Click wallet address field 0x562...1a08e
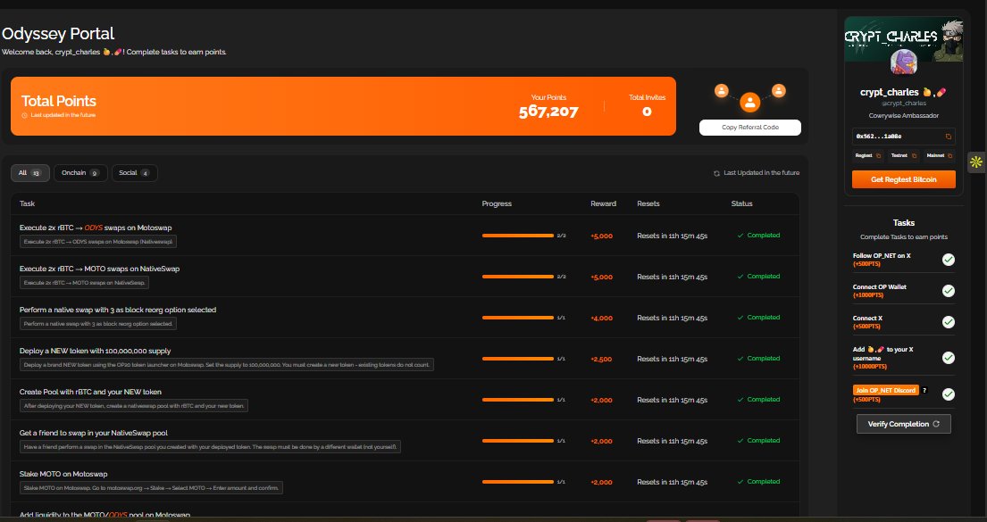 click(x=903, y=137)
